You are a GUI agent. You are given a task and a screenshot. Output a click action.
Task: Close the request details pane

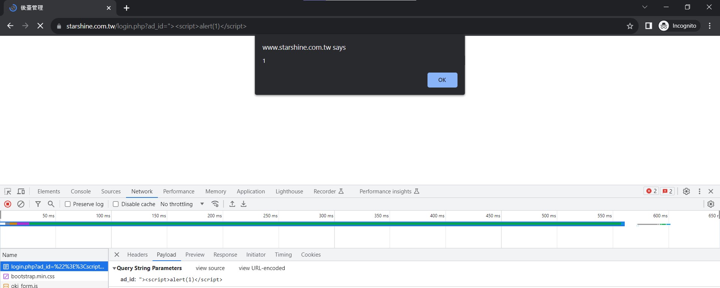tap(117, 255)
